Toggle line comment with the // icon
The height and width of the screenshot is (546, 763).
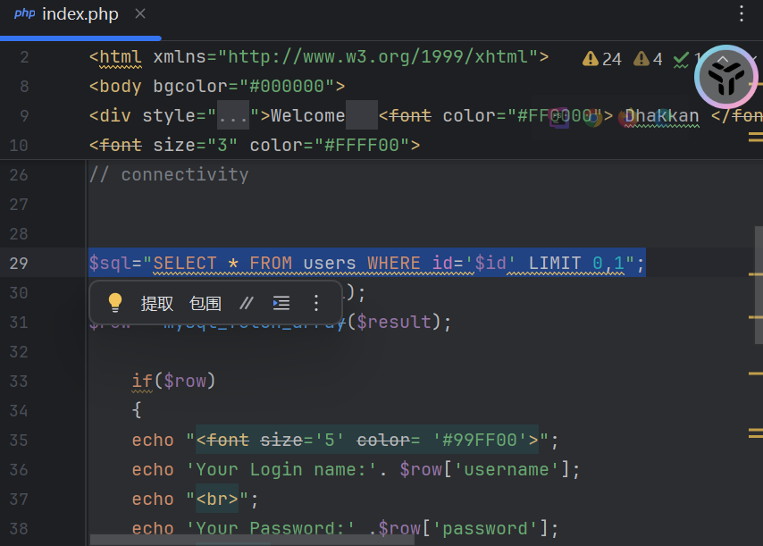point(247,303)
